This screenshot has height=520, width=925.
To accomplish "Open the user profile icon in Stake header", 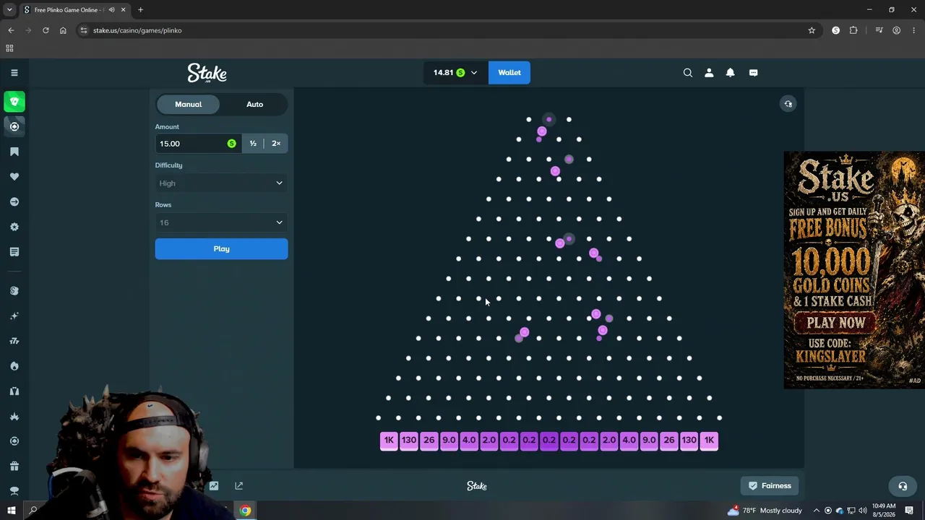I will pos(709,72).
